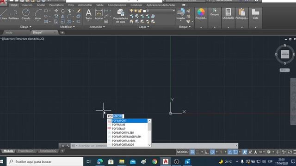Toggle layer lock padlock icon
The image size is (296, 166).
click(140, 11)
